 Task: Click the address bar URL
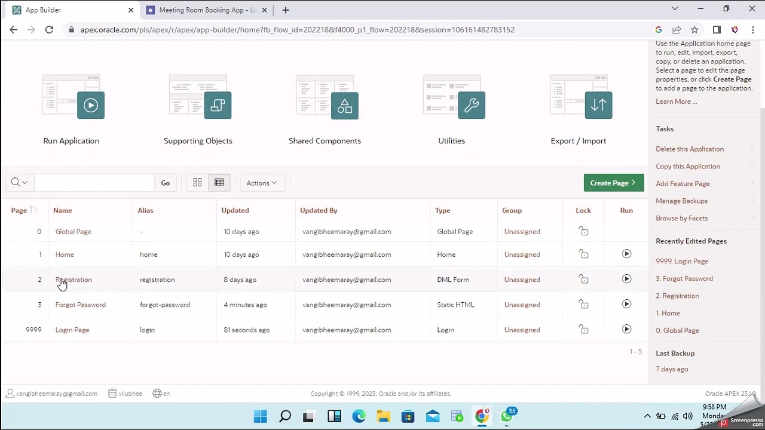click(297, 30)
